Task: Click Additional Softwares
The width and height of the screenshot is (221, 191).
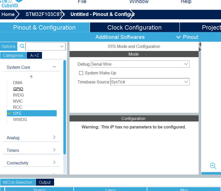Action: click(120, 37)
